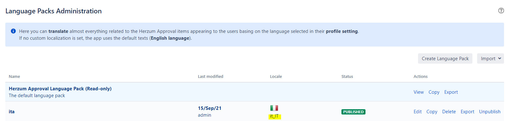View the default Herzum language pack
Viewport: 509px width, 121px height.
point(419,92)
